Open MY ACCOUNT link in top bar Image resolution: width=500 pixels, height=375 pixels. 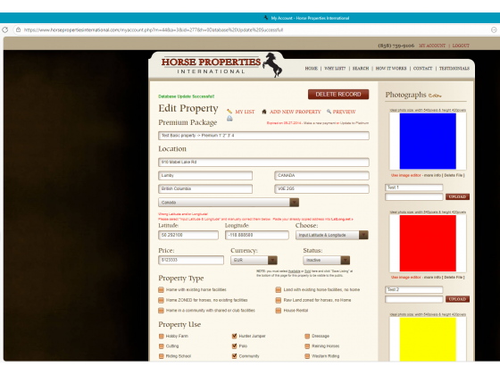tap(432, 46)
